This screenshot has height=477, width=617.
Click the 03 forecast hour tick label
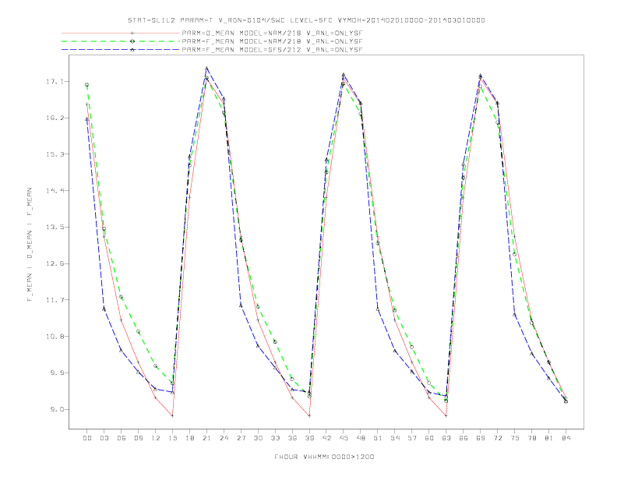click(x=104, y=438)
